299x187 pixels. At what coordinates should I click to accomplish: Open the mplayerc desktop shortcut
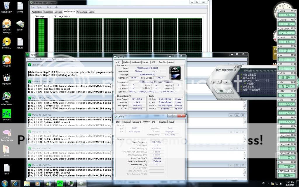[x=6, y=78]
